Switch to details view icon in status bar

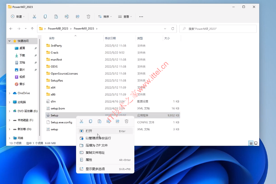pos(251,143)
